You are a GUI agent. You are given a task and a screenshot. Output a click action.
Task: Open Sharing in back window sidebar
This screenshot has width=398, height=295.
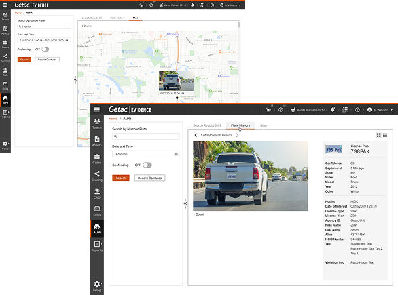click(x=5, y=58)
